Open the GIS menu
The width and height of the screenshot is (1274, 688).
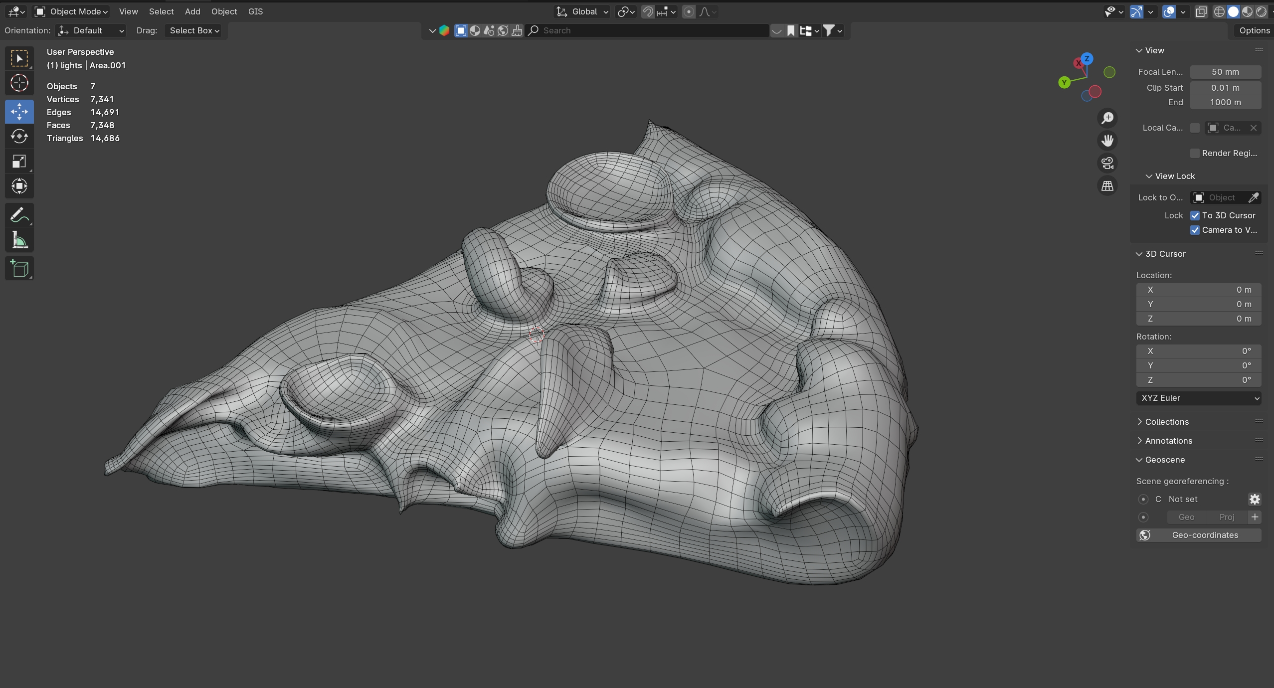[255, 11]
